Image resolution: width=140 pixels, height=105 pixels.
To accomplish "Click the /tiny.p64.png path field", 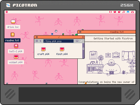I will (59, 41).
